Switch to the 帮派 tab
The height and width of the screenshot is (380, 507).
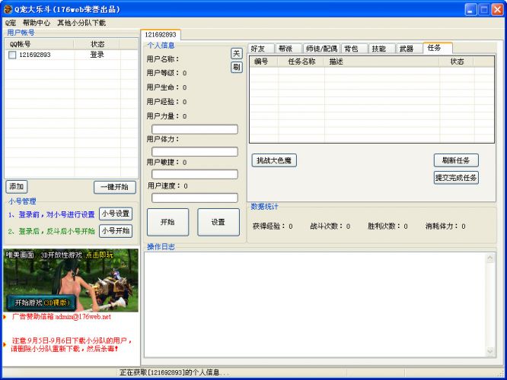pos(285,49)
